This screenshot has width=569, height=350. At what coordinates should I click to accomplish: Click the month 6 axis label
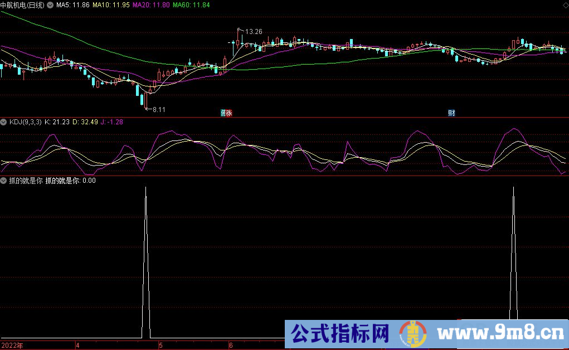[231, 346]
